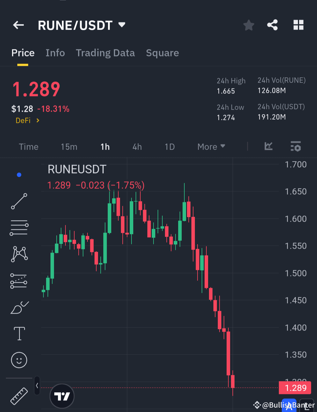Image resolution: width=317 pixels, height=412 pixels.
Task: Collapse the drawing toolbar with the chevron
Action: tap(37, 386)
